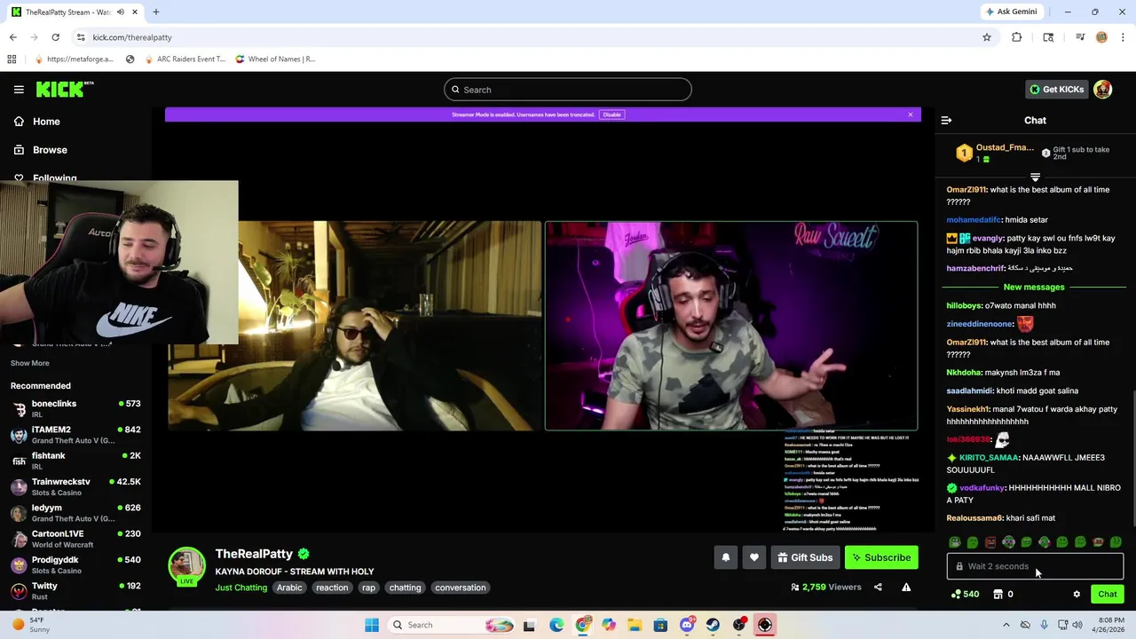Click New messages divider in chat
The image size is (1136, 639).
tap(1034, 287)
